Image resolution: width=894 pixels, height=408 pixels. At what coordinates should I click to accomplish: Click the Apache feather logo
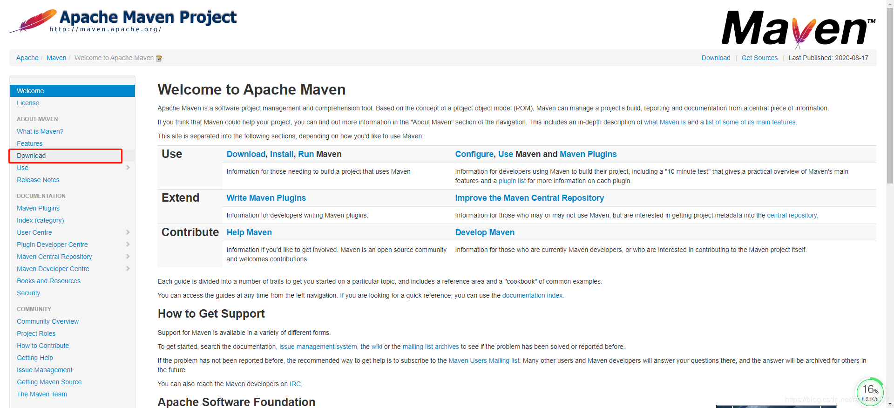(33, 21)
